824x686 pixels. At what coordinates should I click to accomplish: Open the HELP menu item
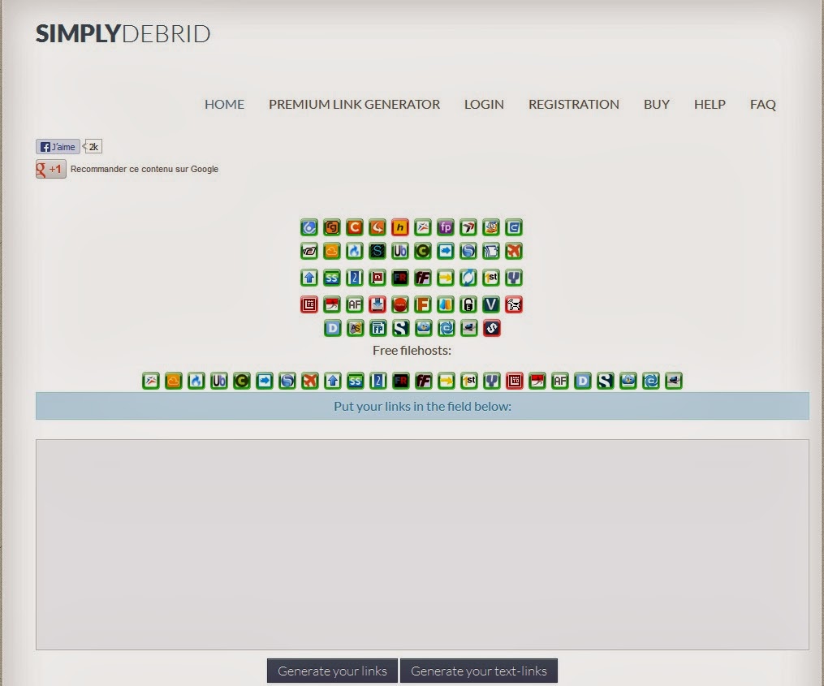[710, 104]
